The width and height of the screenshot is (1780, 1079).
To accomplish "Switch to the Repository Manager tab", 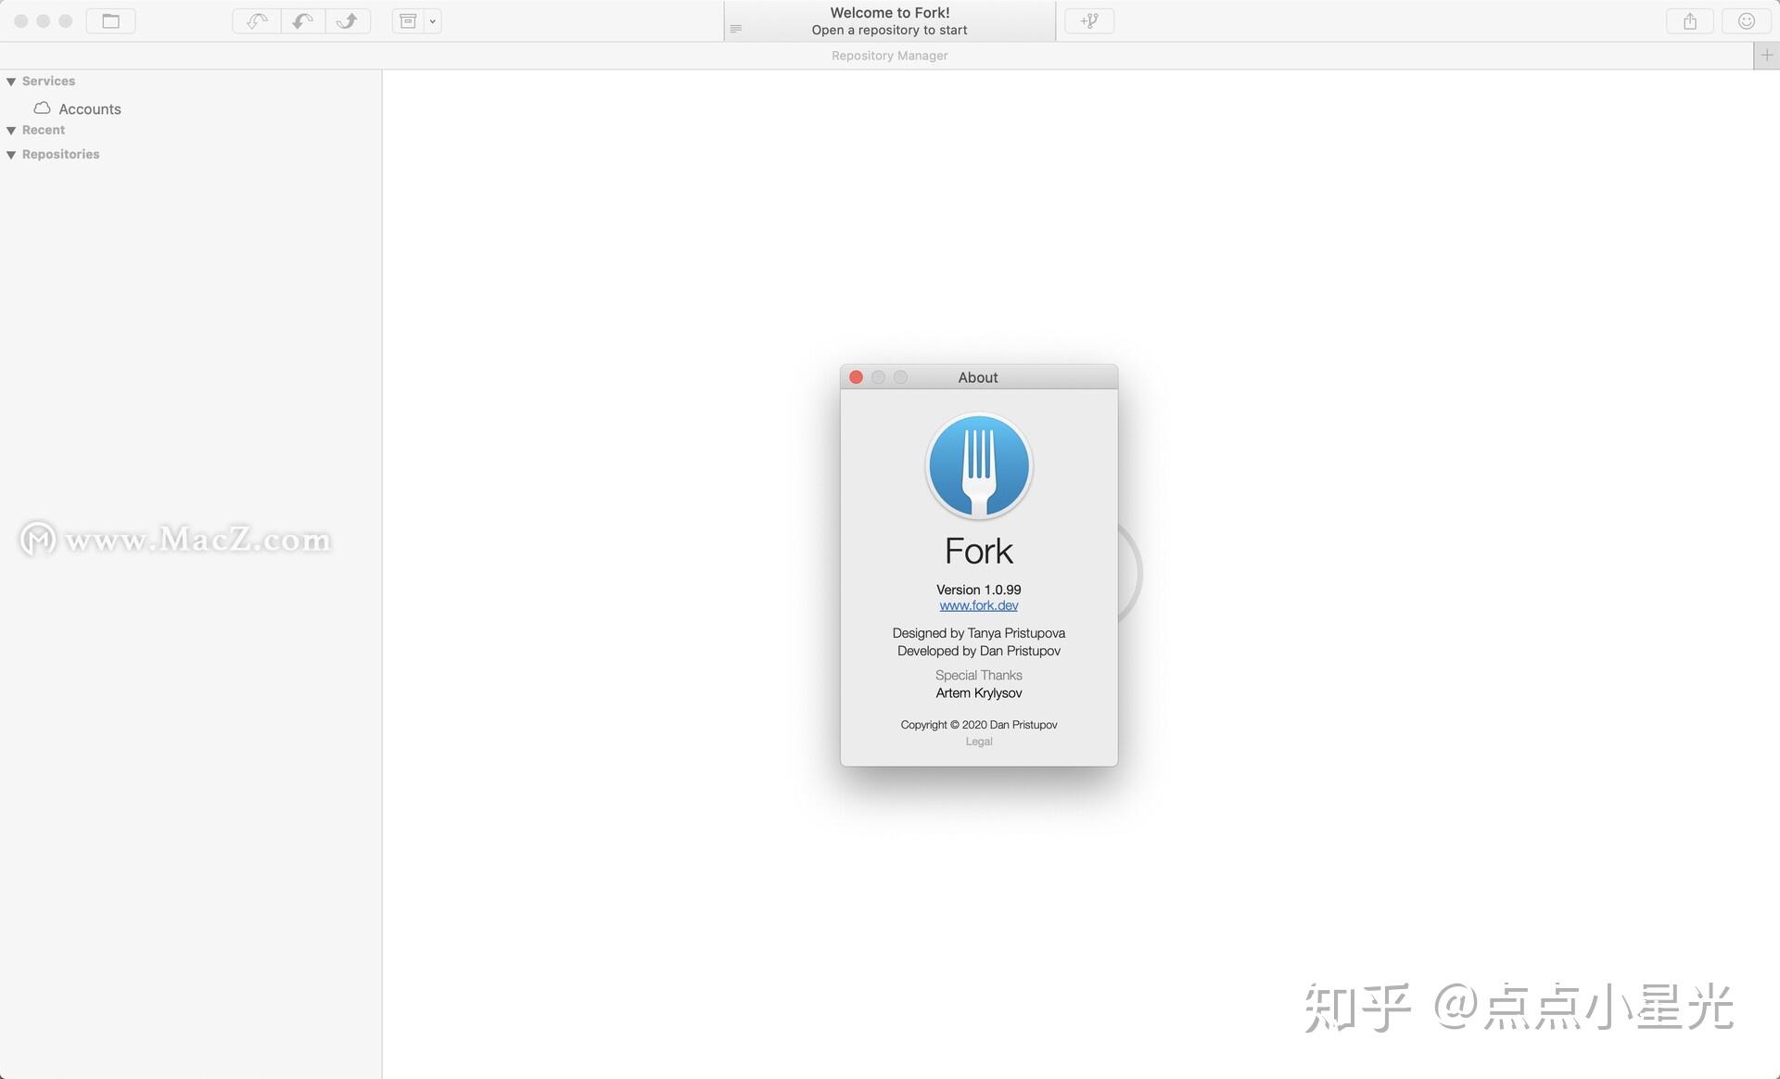I will [x=888, y=56].
